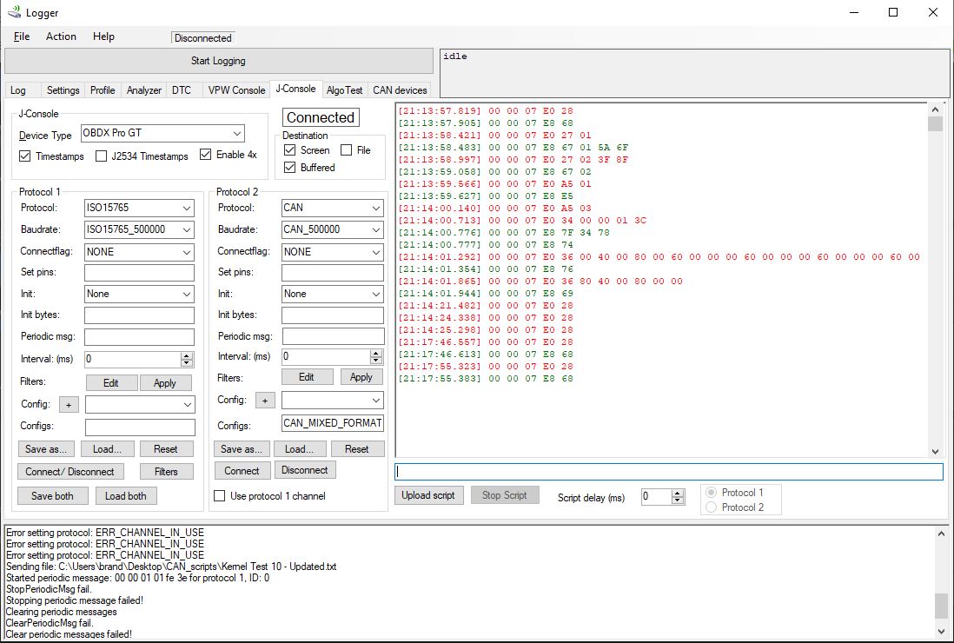Add Protocol 1 config with plus button

(69, 405)
